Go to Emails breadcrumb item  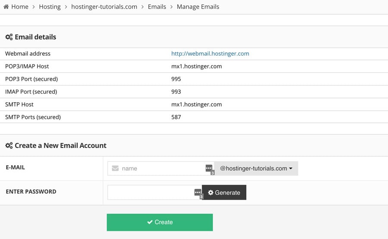157,7
